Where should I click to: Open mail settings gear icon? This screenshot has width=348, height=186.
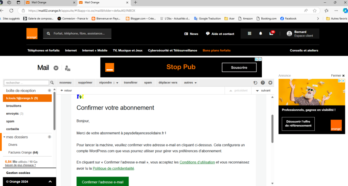pos(270,83)
